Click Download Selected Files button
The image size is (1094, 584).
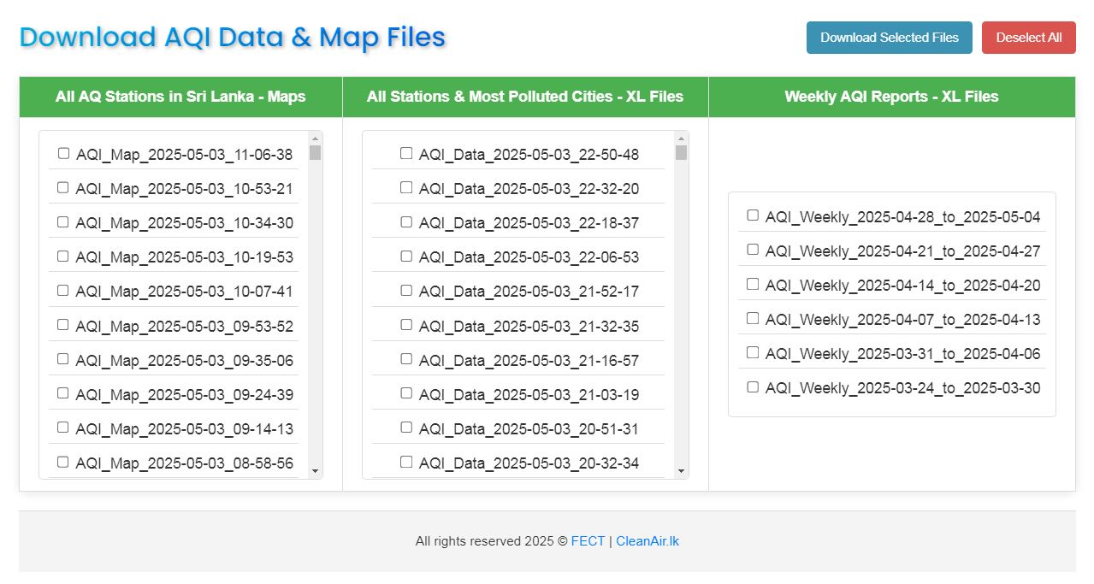(x=889, y=38)
